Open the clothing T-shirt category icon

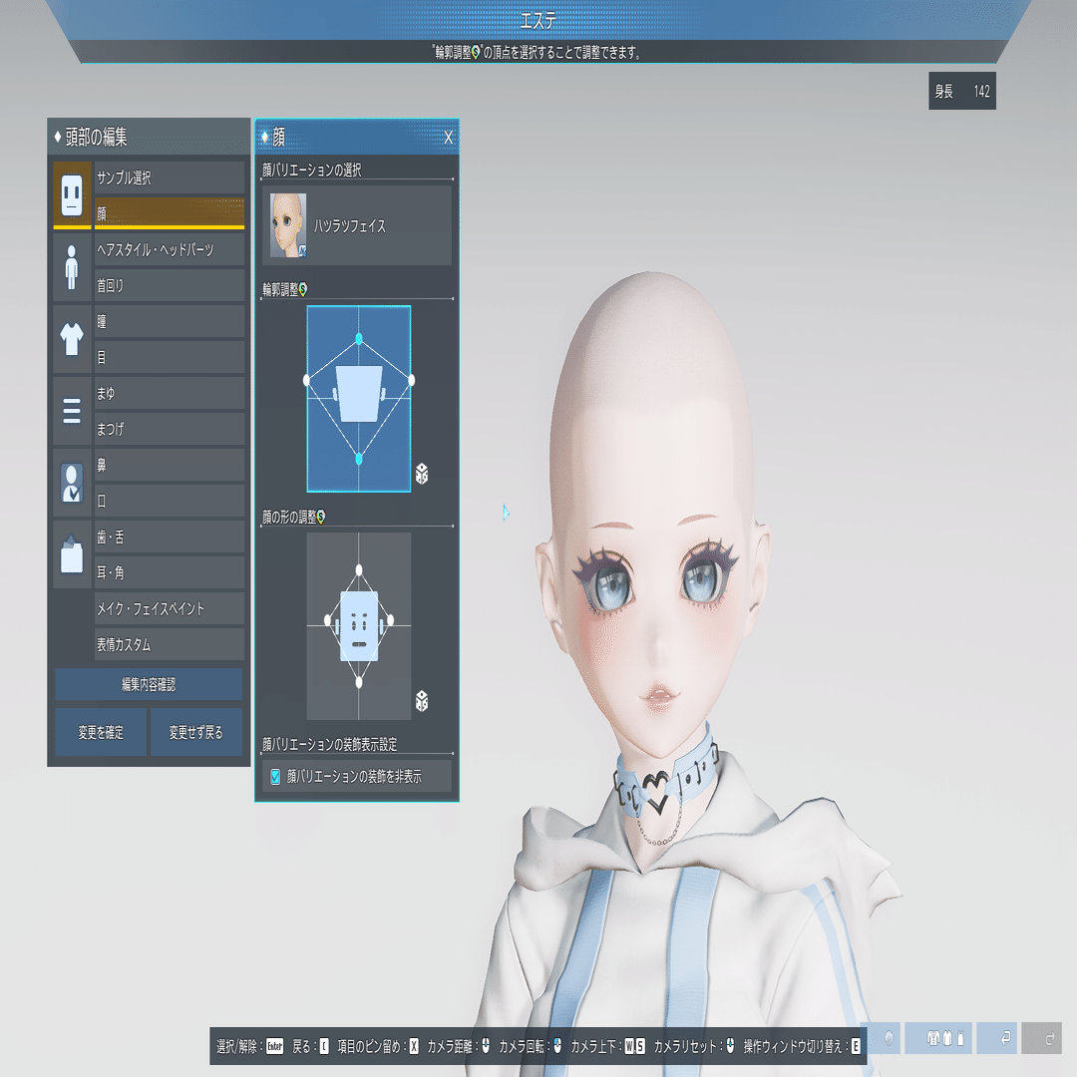coord(72,339)
